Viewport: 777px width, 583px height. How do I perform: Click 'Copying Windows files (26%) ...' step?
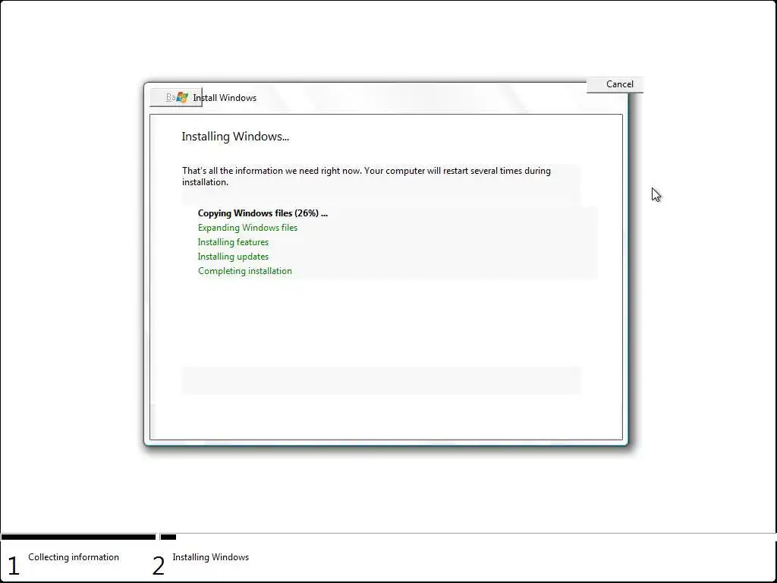tap(263, 213)
